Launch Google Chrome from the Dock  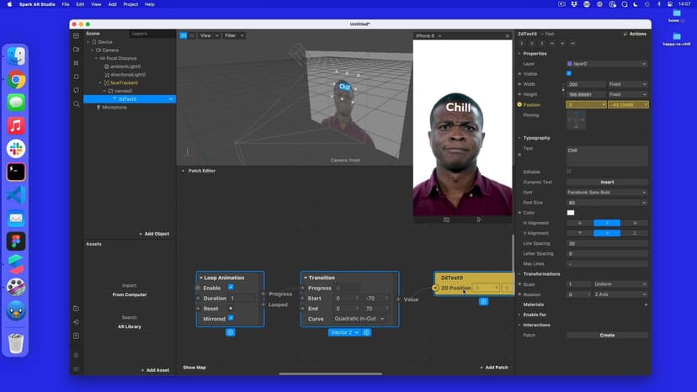click(x=16, y=80)
